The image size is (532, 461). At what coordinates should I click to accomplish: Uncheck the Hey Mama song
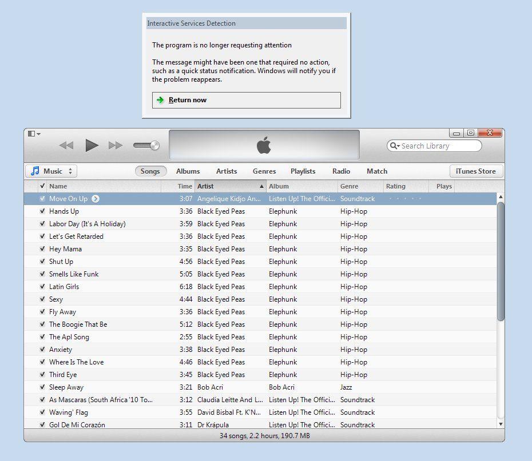click(x=42, y=249)
